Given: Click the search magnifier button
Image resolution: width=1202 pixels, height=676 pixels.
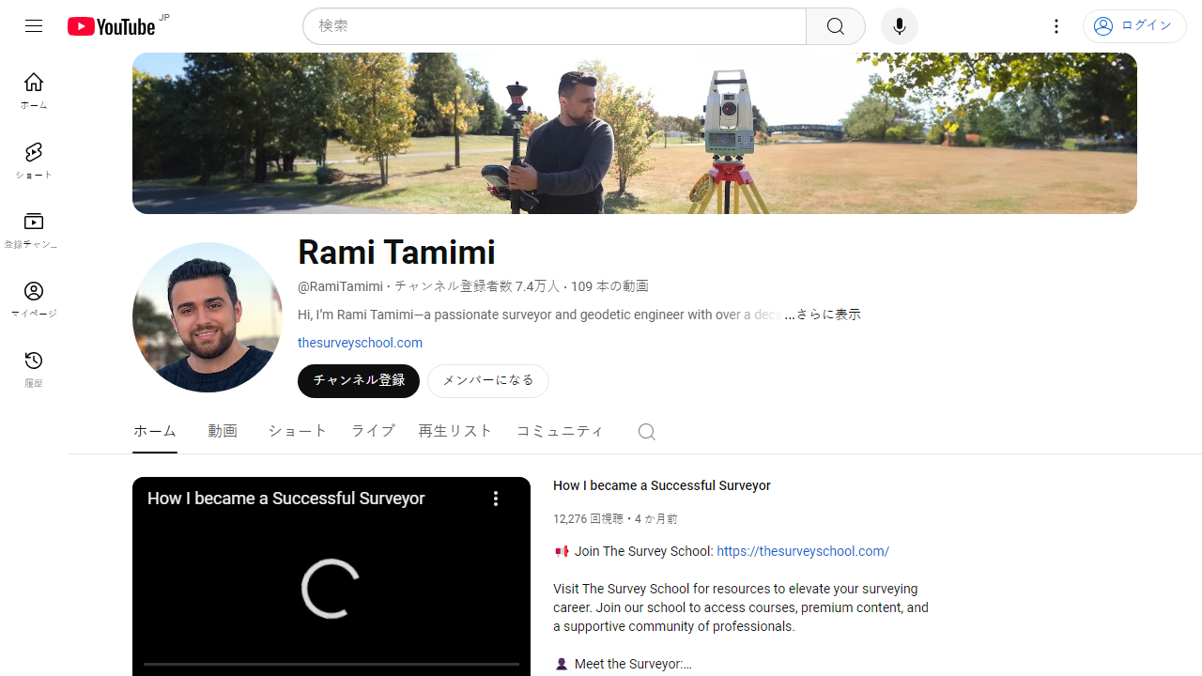Looking at the screenshot, I should coord(836,26).
